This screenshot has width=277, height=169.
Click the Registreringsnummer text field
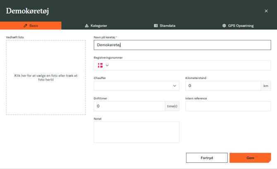[x=190, y=65]
